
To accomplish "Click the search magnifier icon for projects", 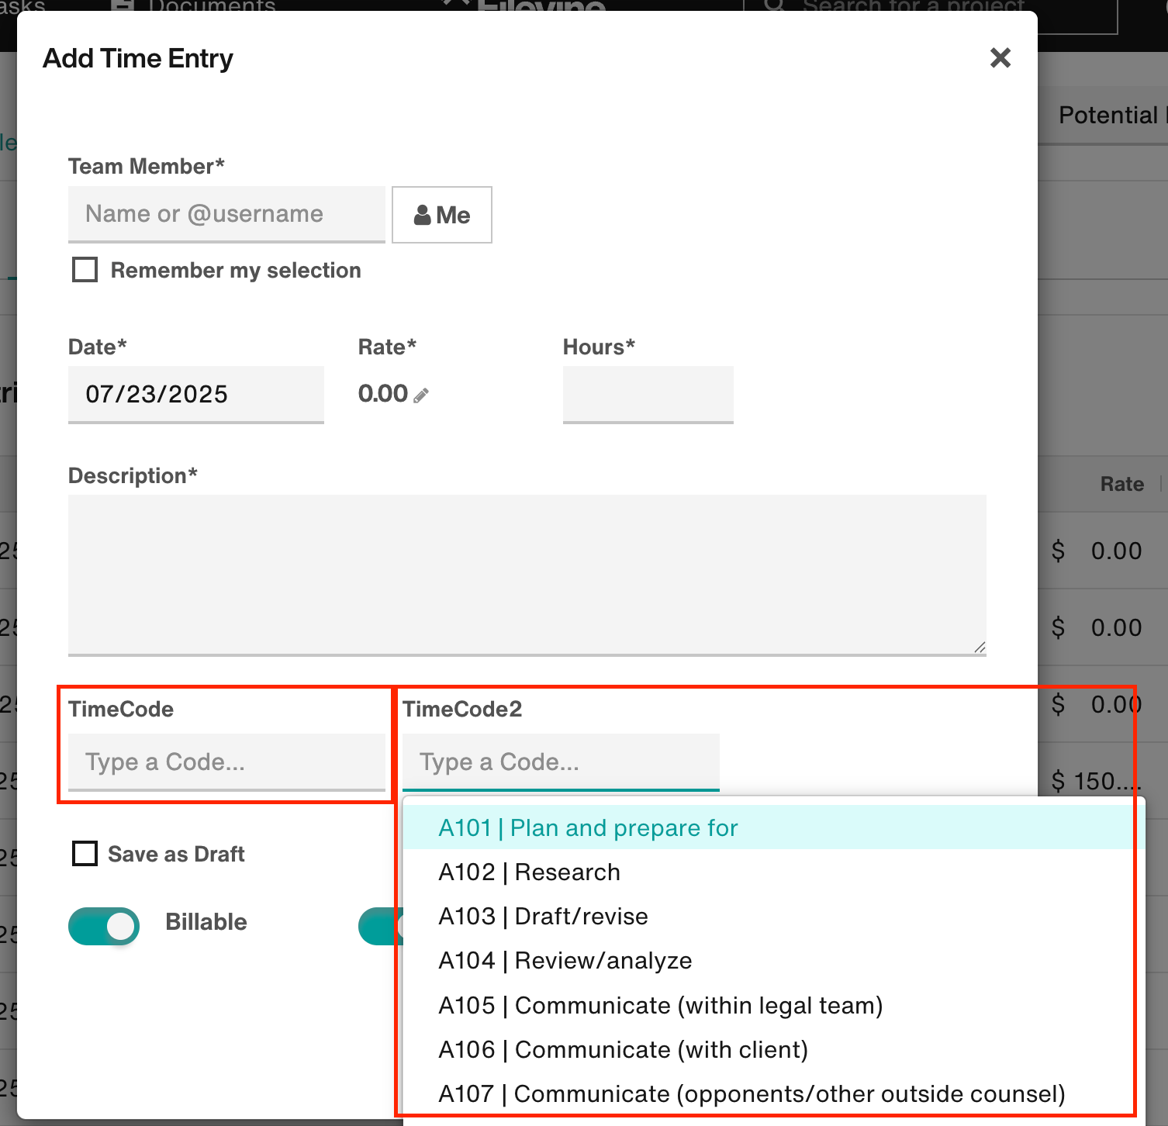I will (772, 6).
